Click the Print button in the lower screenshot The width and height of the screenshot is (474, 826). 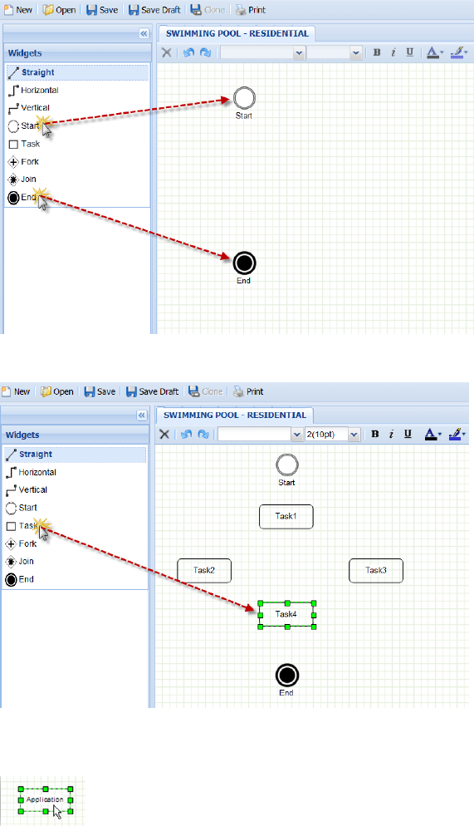(x=248, y=391)
